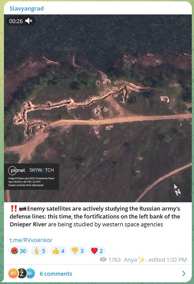
Task: Open the 6 comments thread
Action: coord(56,274)
